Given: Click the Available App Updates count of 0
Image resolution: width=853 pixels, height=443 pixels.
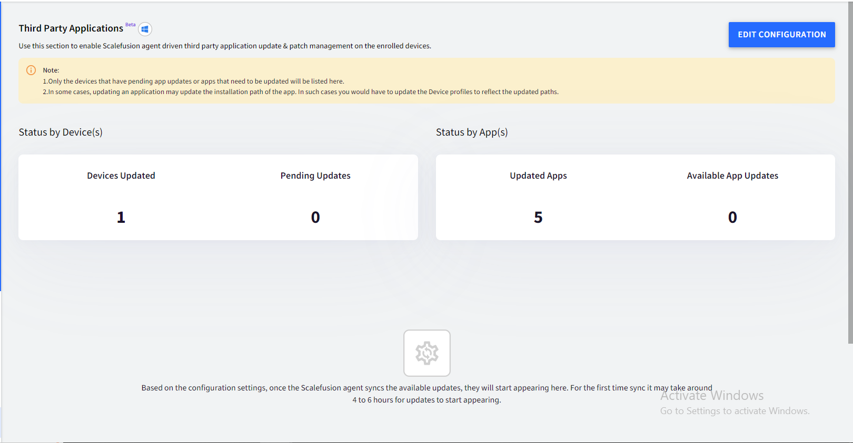Looking at the screenshot, I should tap(732, 217).
